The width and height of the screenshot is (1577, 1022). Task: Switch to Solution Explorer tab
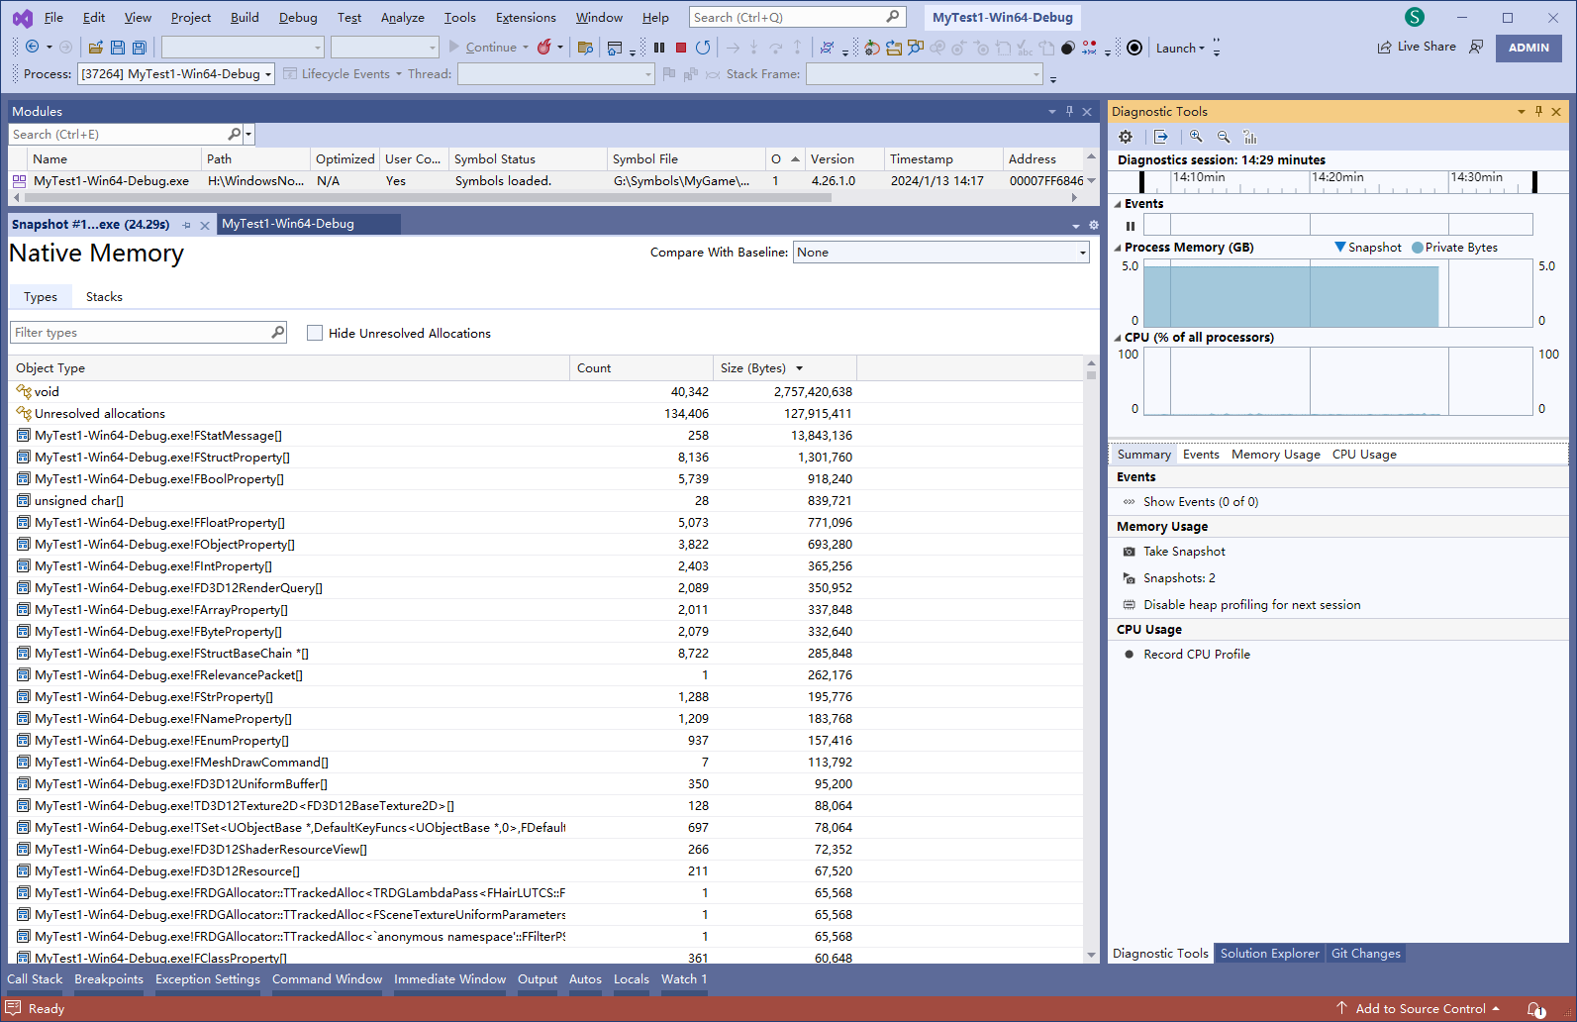point(1269,954)
